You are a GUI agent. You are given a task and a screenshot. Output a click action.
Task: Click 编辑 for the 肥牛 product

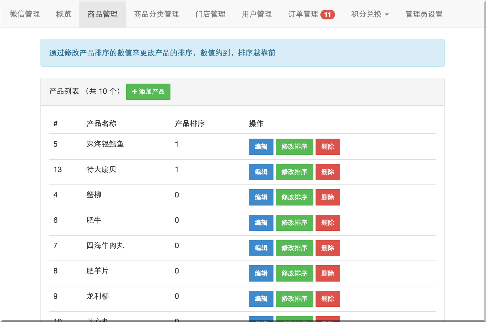[261, 222]
